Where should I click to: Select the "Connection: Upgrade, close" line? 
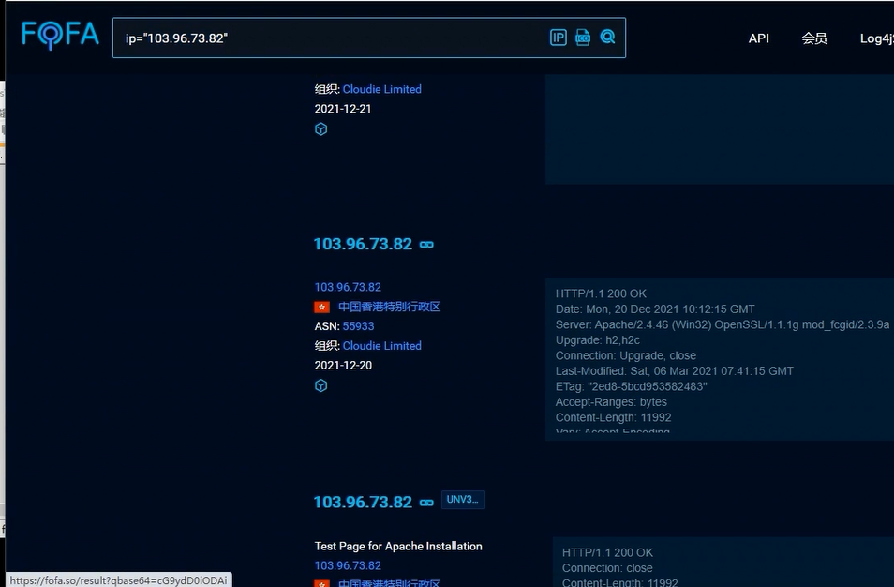pos(625,355)
